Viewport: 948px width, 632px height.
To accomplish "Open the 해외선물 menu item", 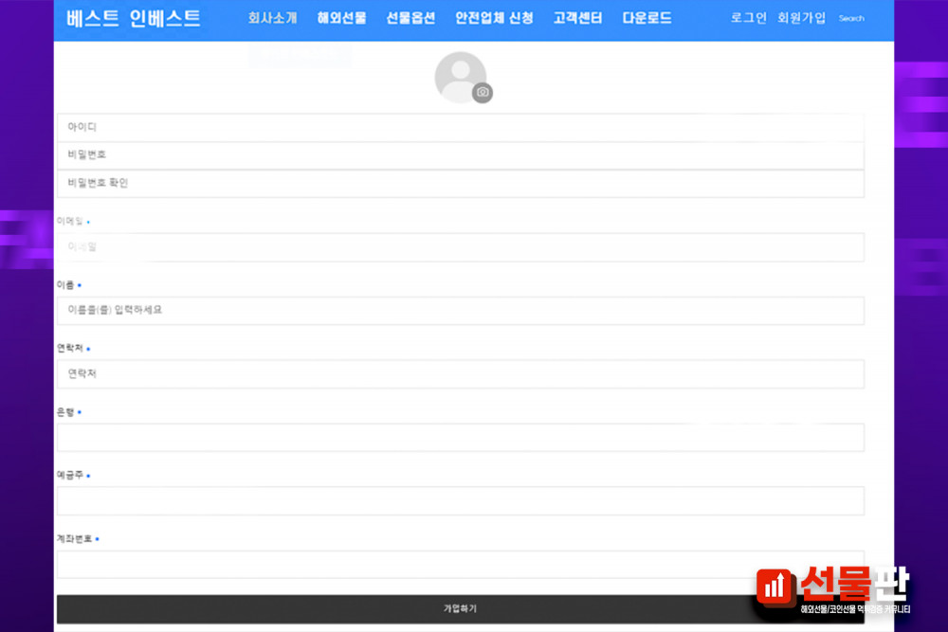I will click(x=341, y=18).
